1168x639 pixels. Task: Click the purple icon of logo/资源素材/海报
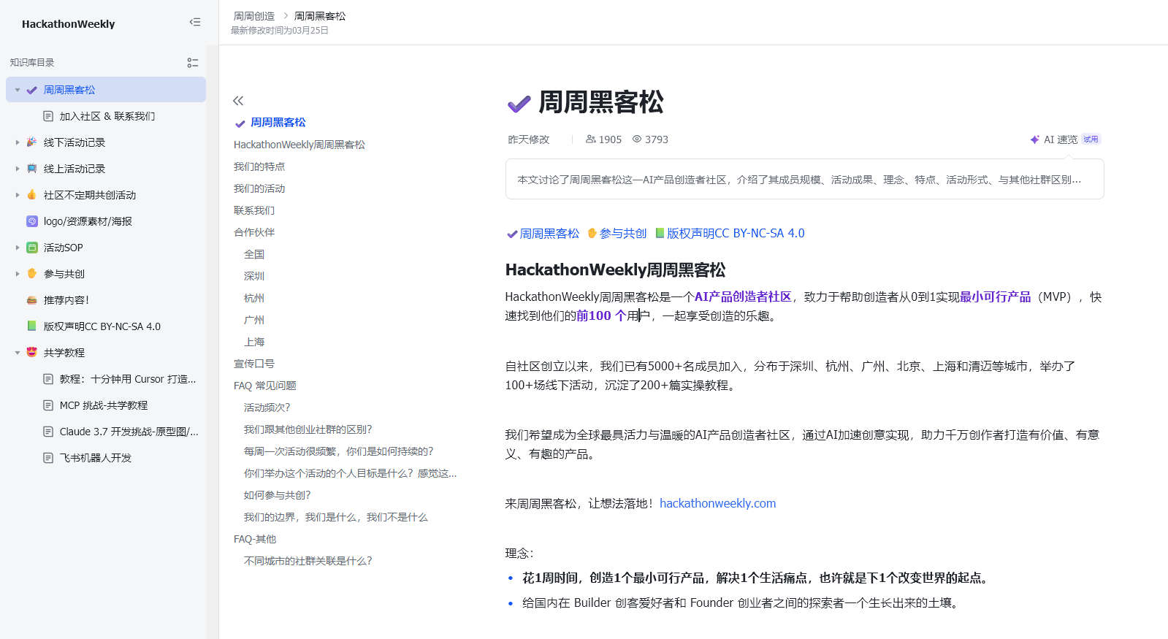point(32,221)
